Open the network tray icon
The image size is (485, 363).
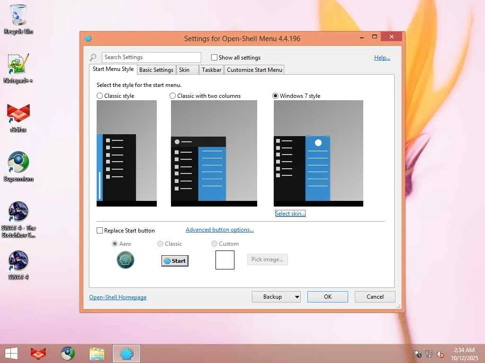tap(429, 354)
